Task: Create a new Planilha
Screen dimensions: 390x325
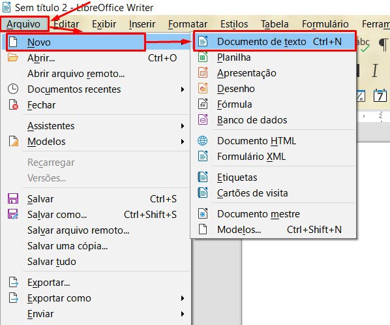Action: point(274,57)
